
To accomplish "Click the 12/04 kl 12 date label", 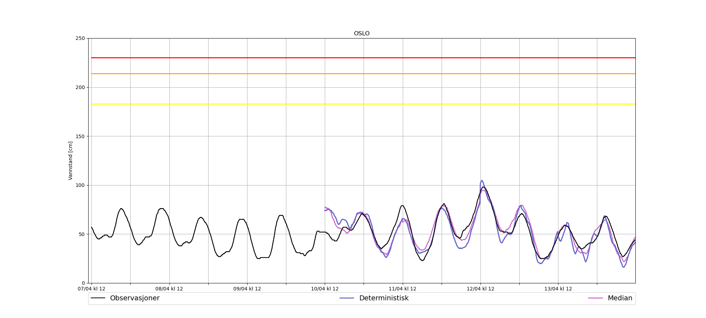I will [480, 289].
